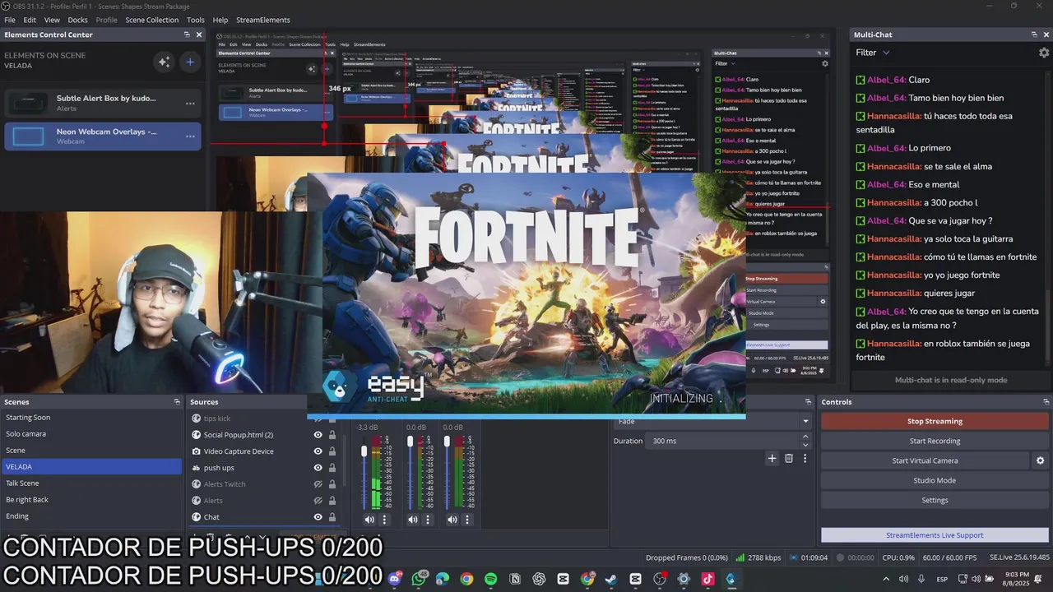Select the Solo camara scene
Image resolution: width=1053 pixels, height=592 pixels.
tap(91, 434)
